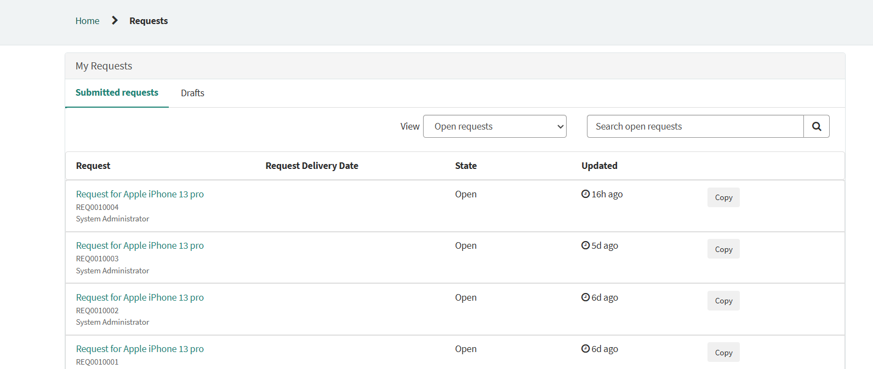Screen dimensions: 873x369
Task: Click the breadcrumb chevron after Home
Action: pos(115,20)
